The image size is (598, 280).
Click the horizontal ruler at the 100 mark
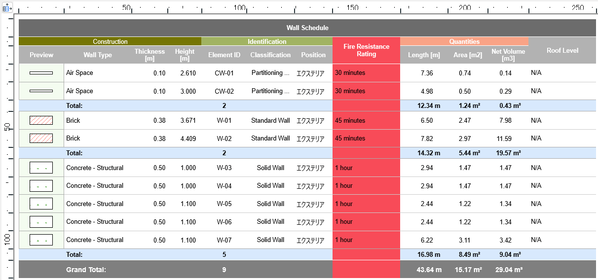pos(240,7)
